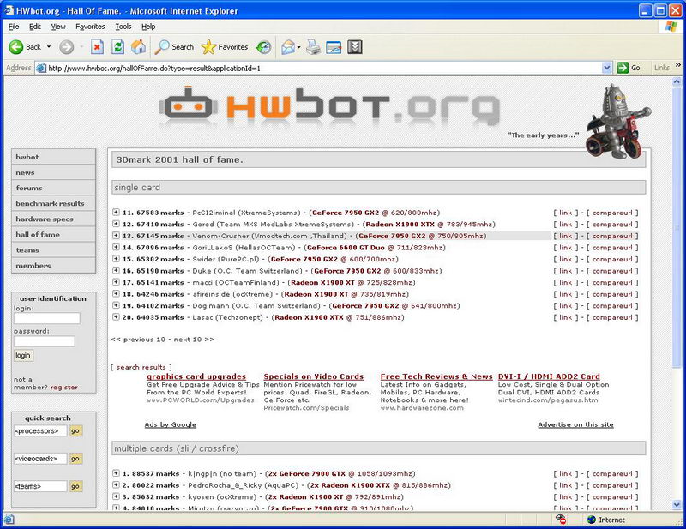Viewport: 686px width, 529px height.
Task: Print the page with printer icon
Action: [x=313, y=47]
